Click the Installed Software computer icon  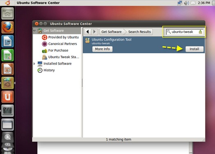(x=40, y=64)
